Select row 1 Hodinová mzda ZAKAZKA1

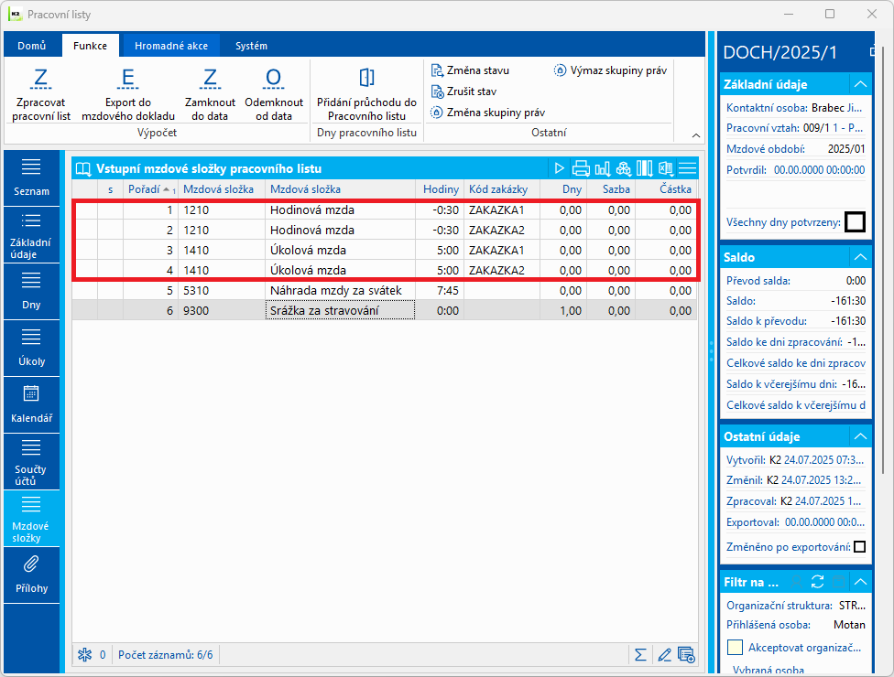coord(385,210)
